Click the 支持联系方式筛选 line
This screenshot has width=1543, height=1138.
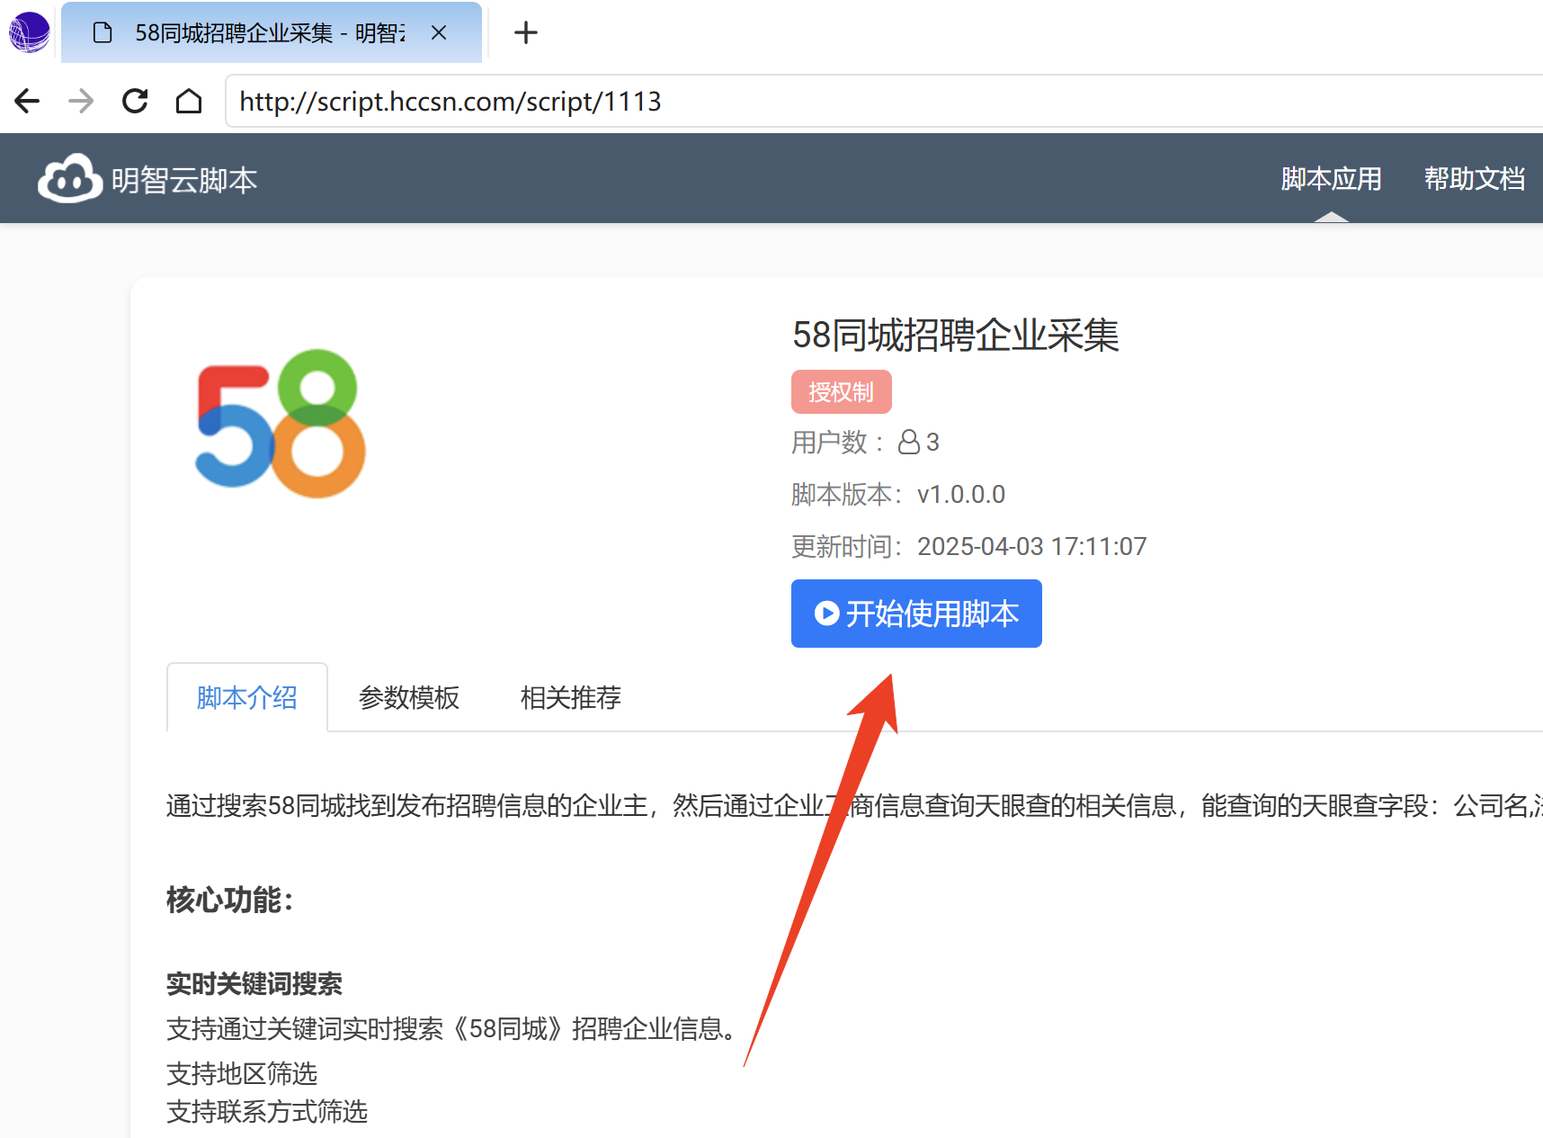(x=267, y=1112)
